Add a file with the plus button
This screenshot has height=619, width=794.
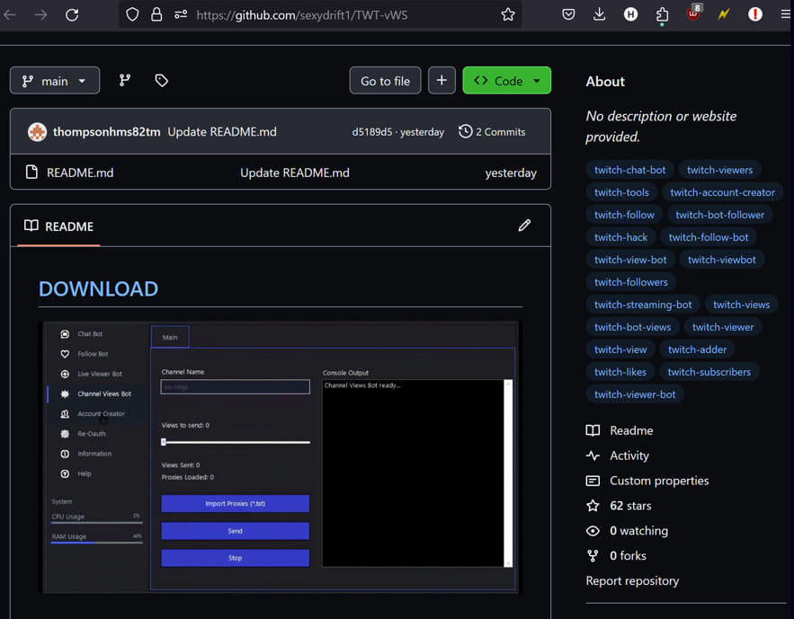pos(442,81)
